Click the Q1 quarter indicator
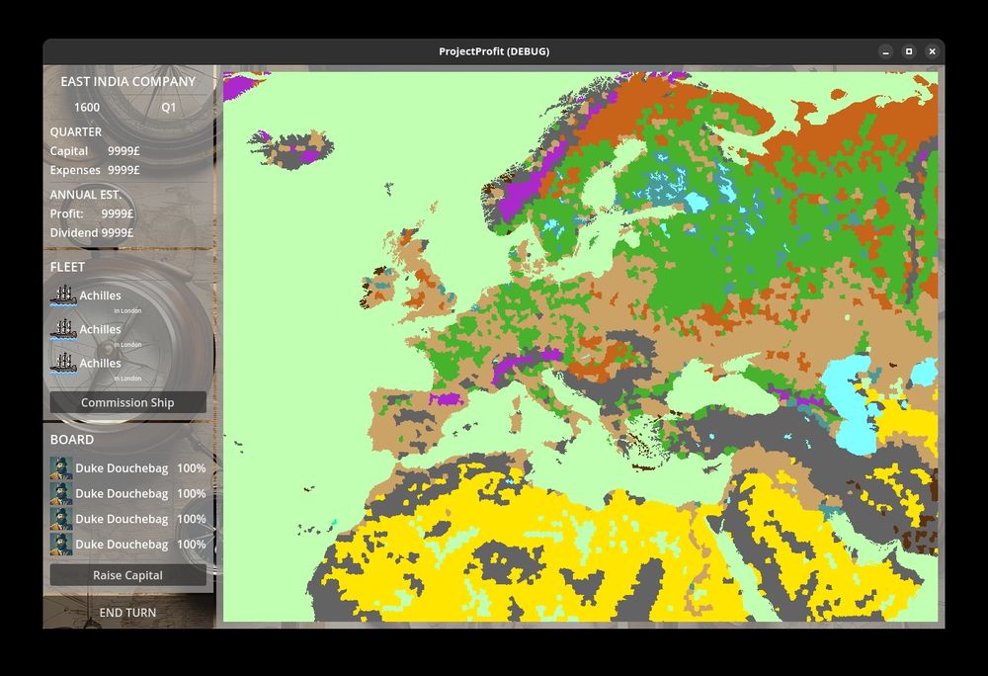988x676 pixels. (168, 107)
